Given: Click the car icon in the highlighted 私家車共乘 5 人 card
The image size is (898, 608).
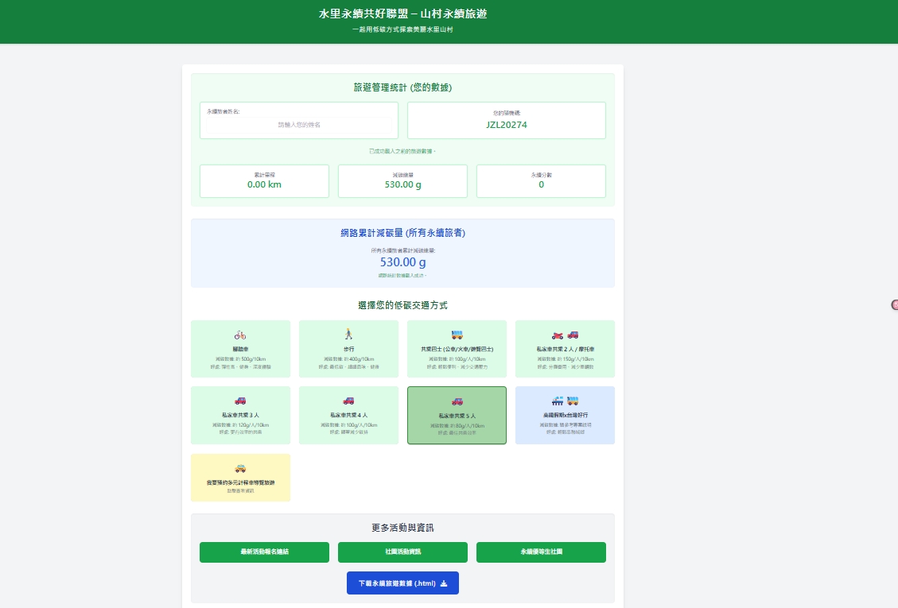Looking at the screenshot, I should [x=457, y=401].
